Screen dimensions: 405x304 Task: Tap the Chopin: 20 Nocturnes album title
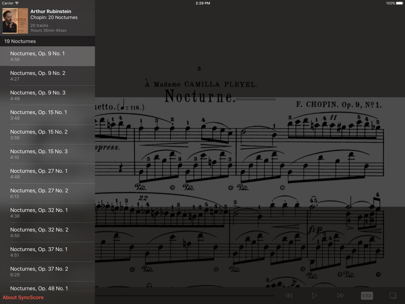[x=54, y=17]
